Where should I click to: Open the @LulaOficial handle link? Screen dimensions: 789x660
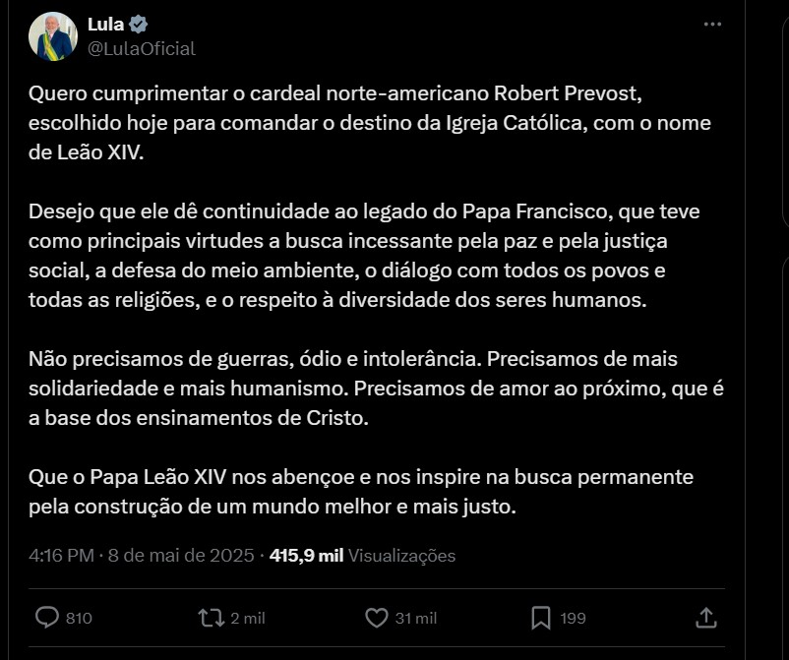pos(142,49)
